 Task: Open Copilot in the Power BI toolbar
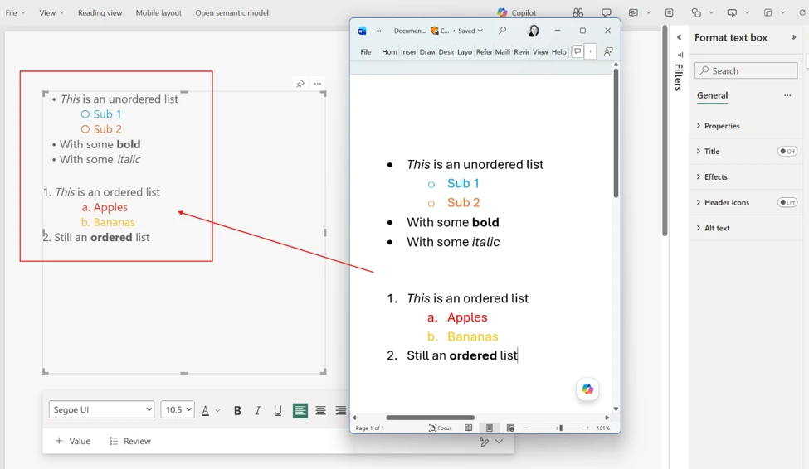516,12
